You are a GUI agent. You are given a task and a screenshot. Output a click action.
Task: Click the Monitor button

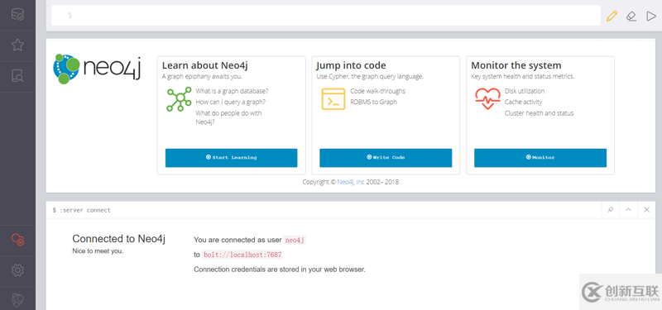tap(540, 158)
